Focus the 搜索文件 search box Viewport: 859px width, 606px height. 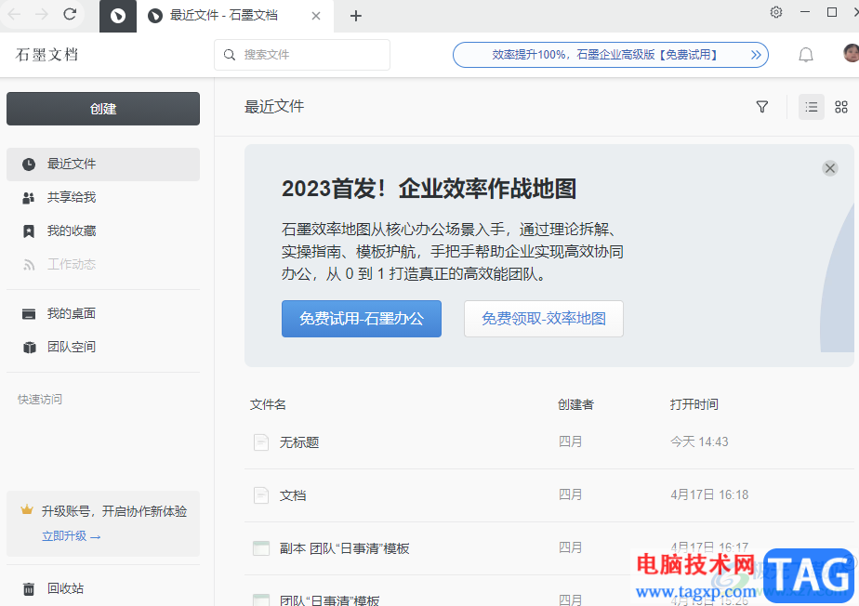coord(302,55)
